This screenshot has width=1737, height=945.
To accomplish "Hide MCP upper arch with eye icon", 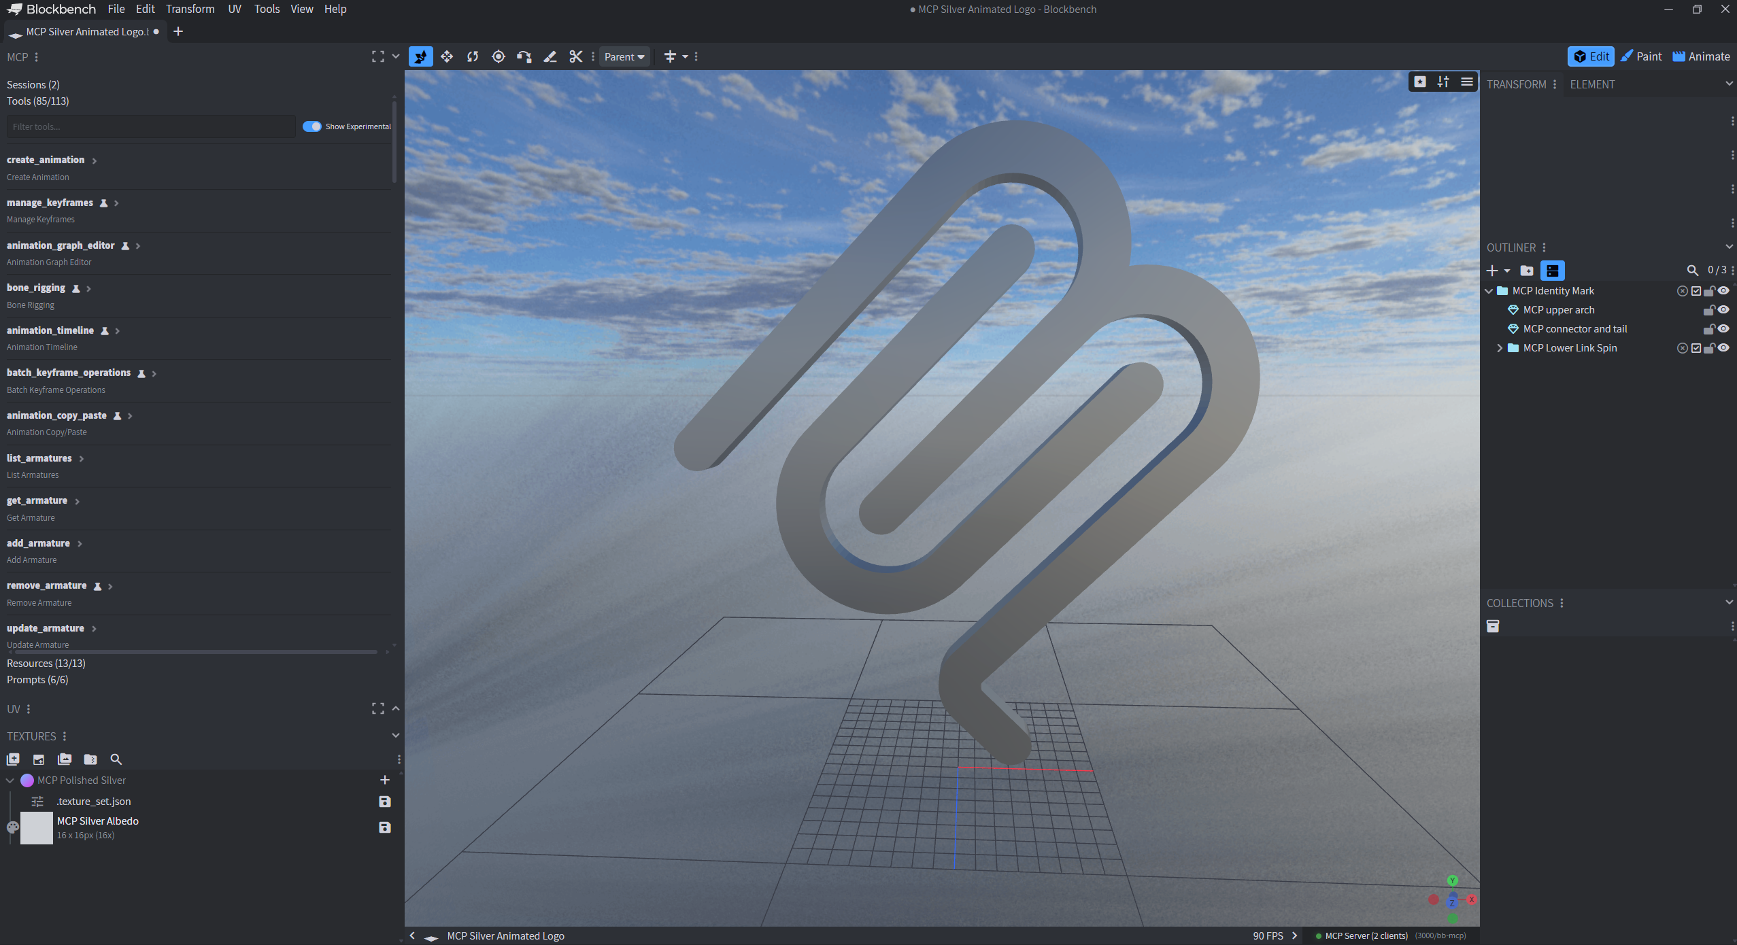I will click(x=1723, y=310).
